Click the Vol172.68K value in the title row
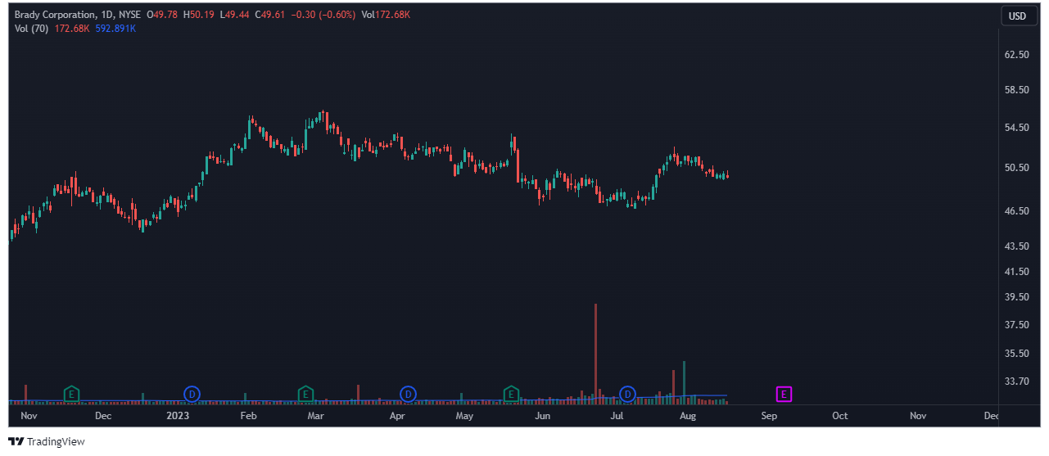 (x=386, y=16)
